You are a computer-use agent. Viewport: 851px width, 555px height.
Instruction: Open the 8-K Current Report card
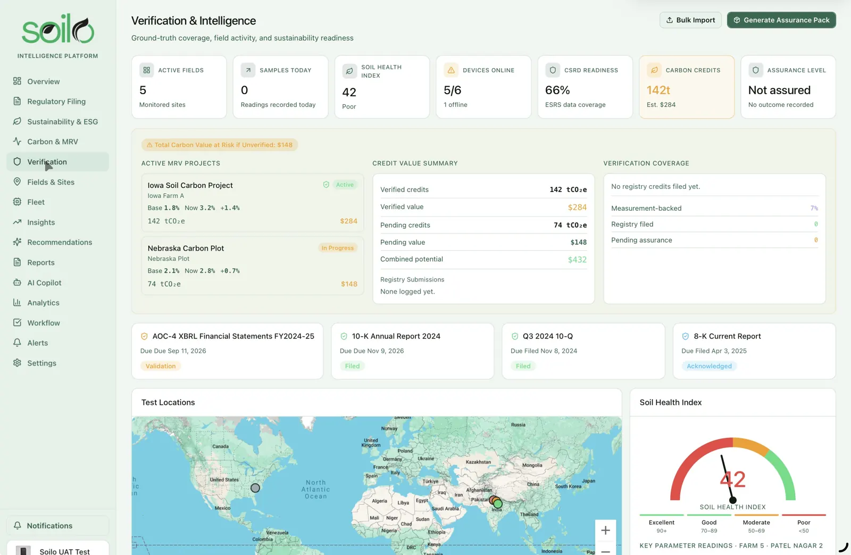pos(754,351)
